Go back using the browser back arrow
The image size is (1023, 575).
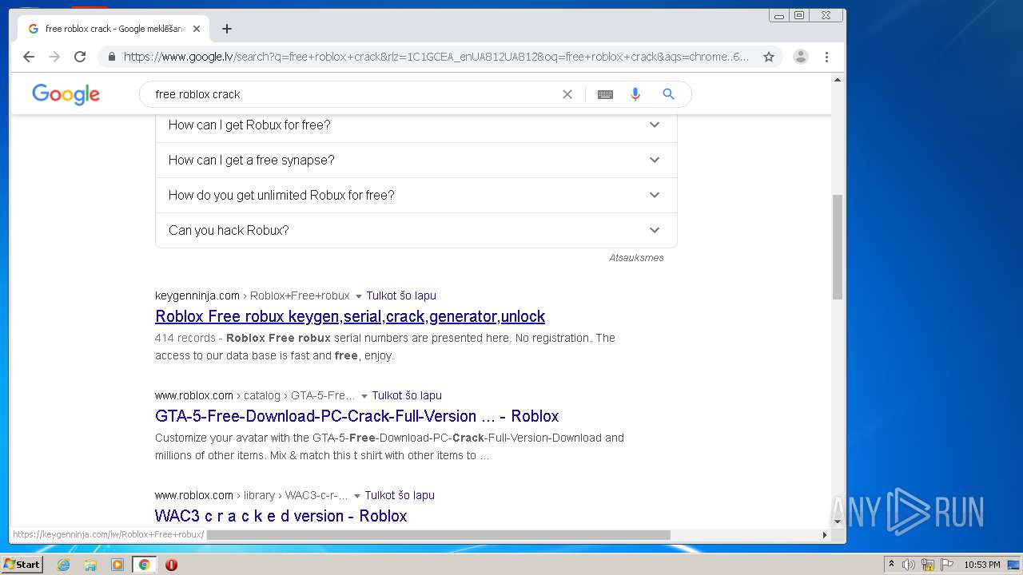[x=29, y=57]
